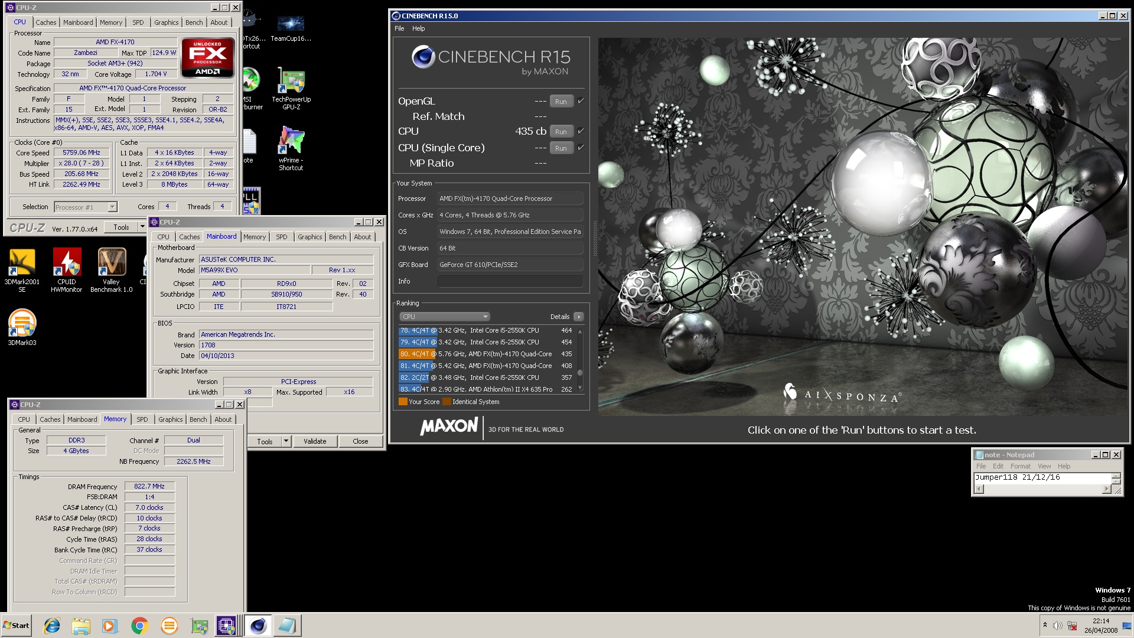Click the Cinebench R15 logo sphere
1134x638 pixels.
point(423,57)
